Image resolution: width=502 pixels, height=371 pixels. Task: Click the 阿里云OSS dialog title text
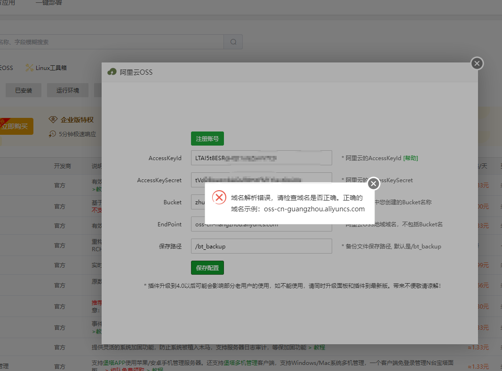tap(136, 72)
